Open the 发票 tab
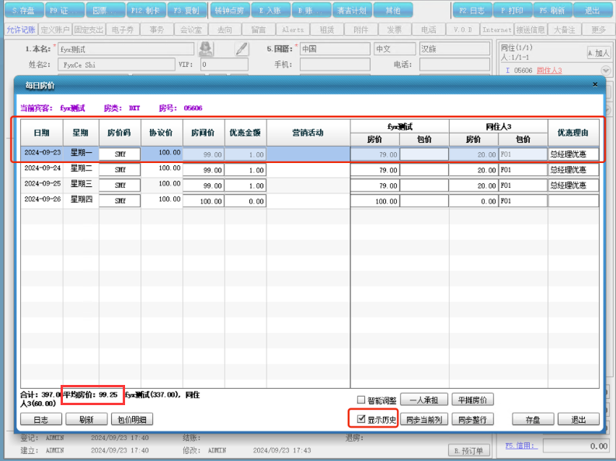The width and height of the screenshot is (616, 461). (395, 29)
